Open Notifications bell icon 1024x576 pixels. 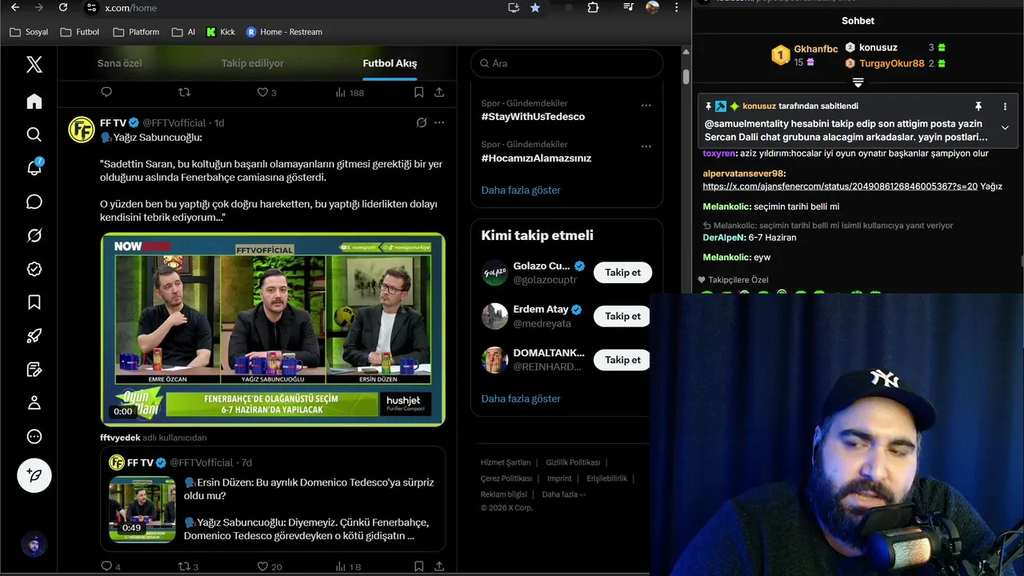(x=34, y=168)
